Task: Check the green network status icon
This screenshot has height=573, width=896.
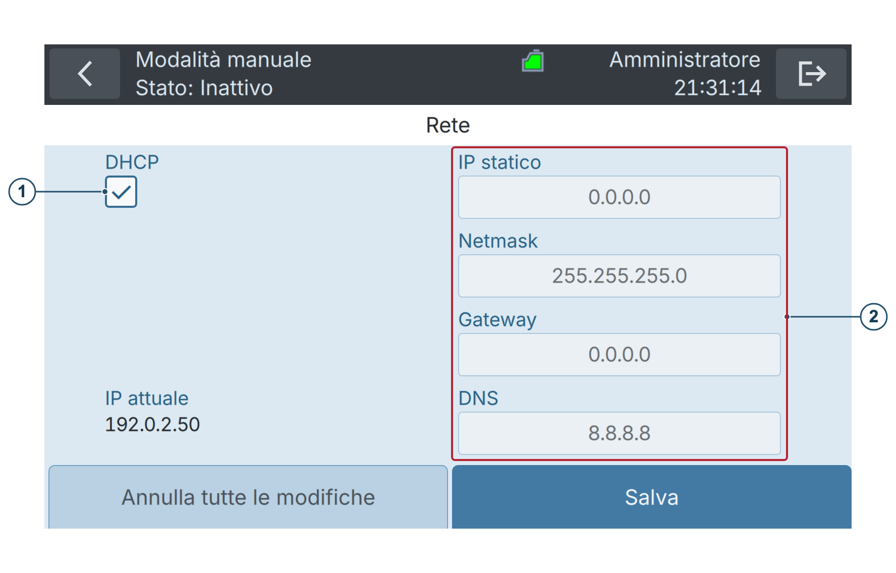Action: [533, 61]
